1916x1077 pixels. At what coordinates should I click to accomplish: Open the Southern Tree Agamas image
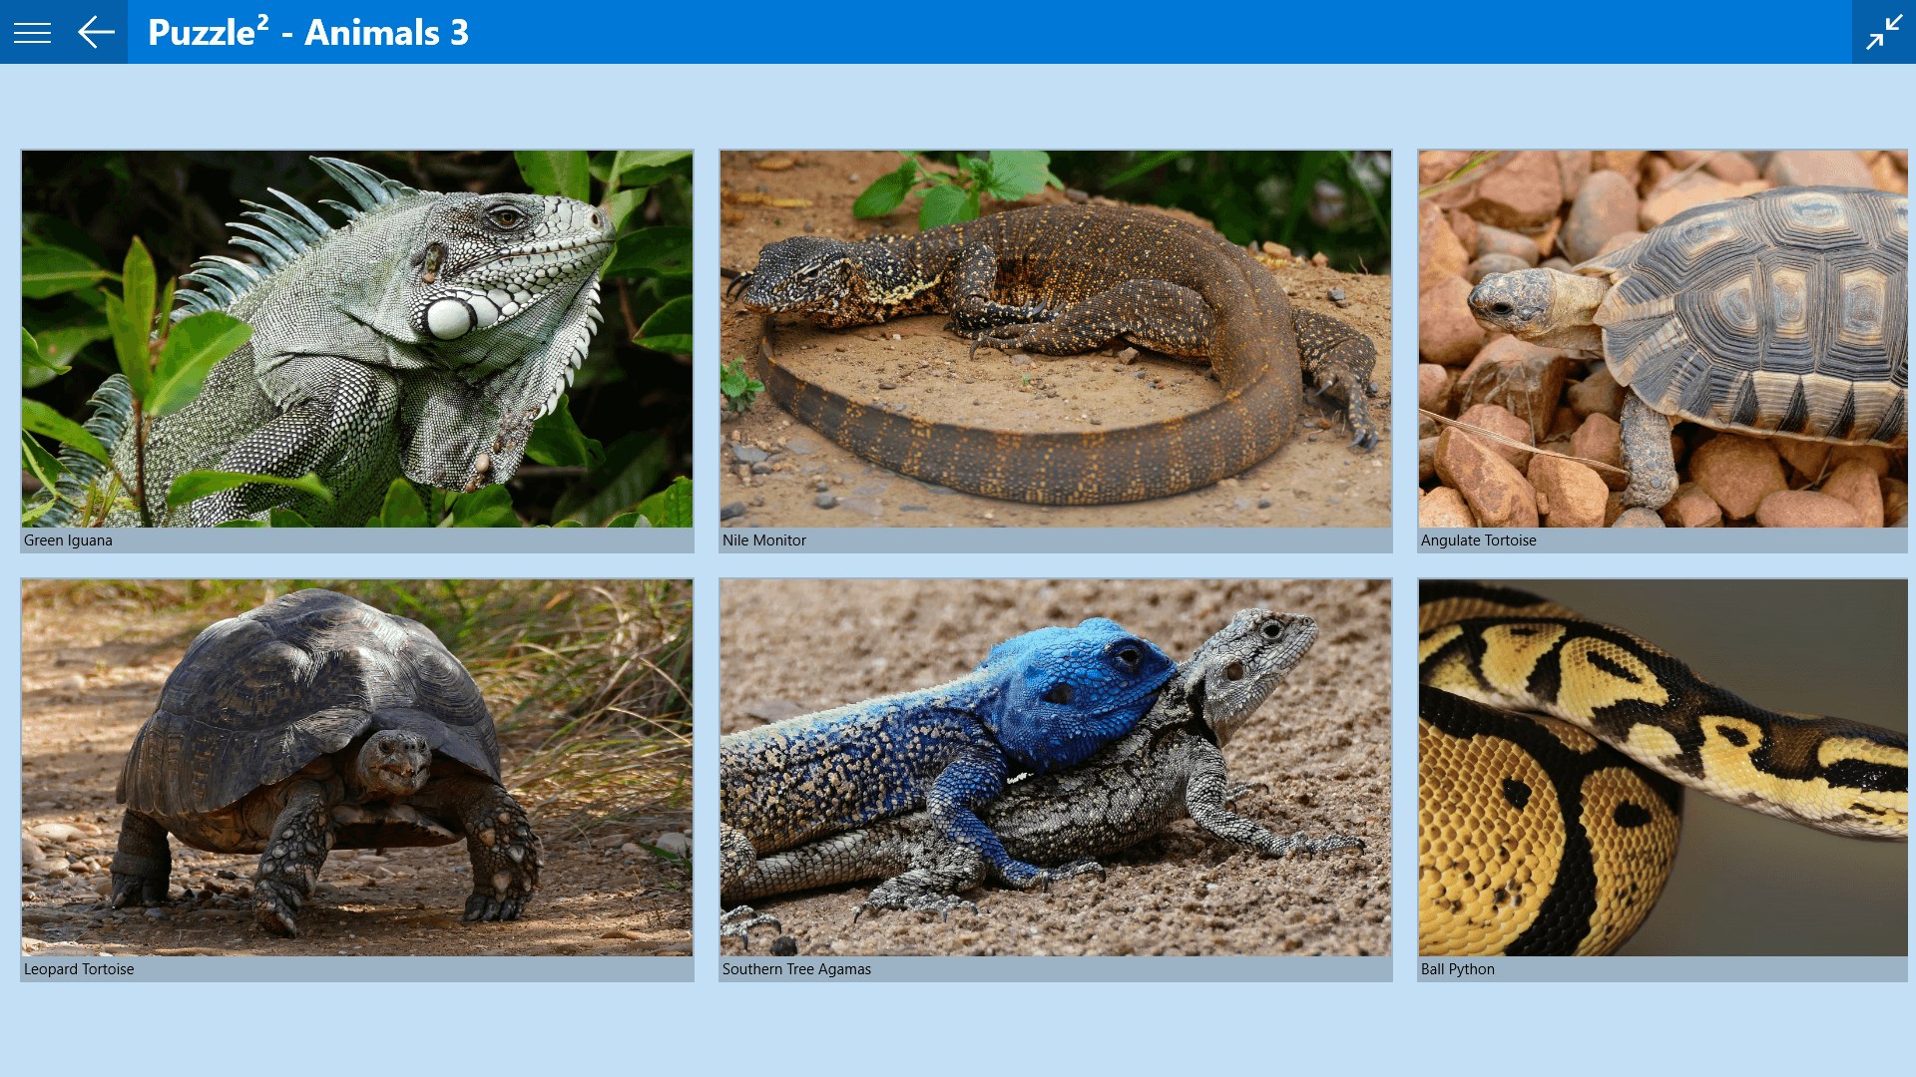1056,768
